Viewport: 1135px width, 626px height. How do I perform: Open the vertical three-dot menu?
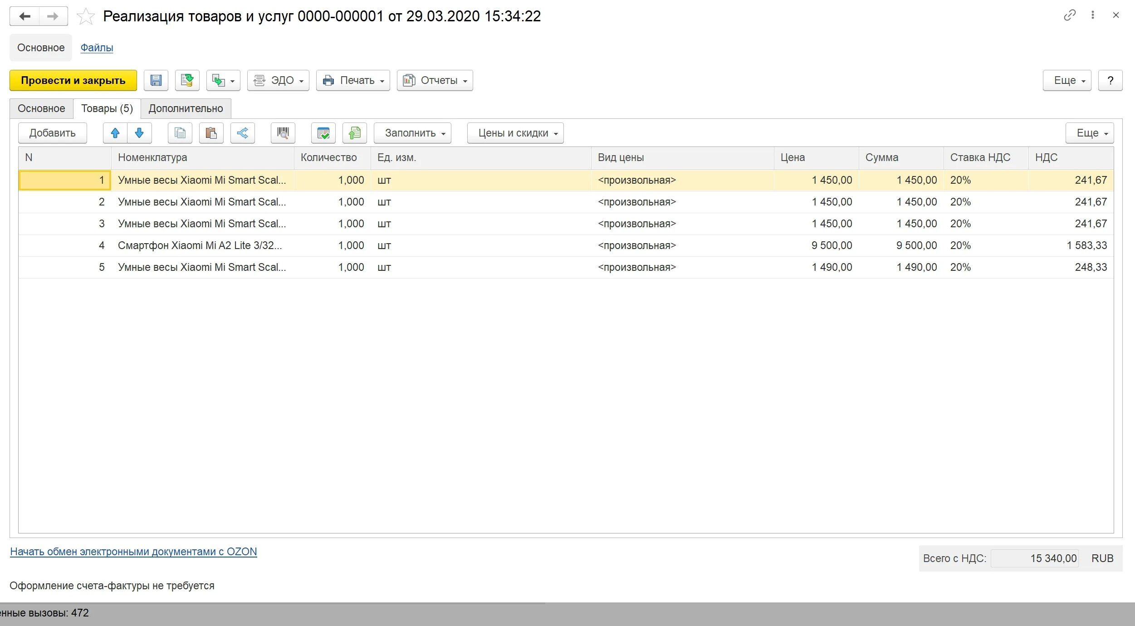[x=1093, y=15]
